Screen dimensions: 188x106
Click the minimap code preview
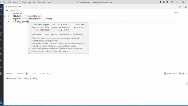click(177, 13)
